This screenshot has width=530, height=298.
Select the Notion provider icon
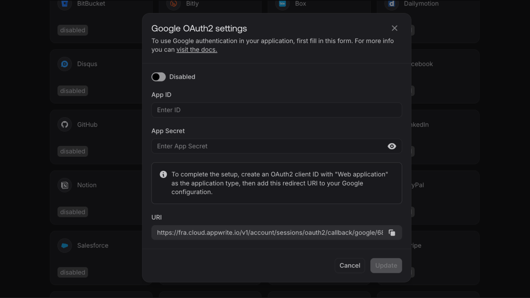coord(64,185)
